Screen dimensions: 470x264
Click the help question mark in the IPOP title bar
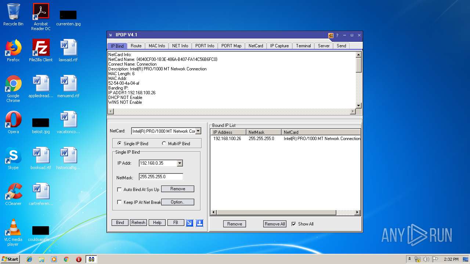pos(337,36)
